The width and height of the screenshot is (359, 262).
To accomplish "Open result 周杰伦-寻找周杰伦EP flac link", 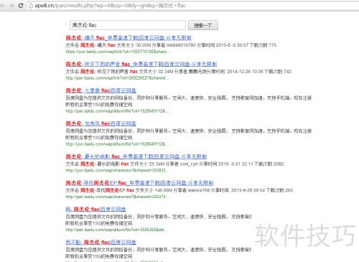I will pyautogui.click(x=139, y=183).
